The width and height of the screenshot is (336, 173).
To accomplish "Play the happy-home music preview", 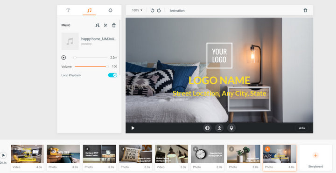I will (x=63, y=58).
